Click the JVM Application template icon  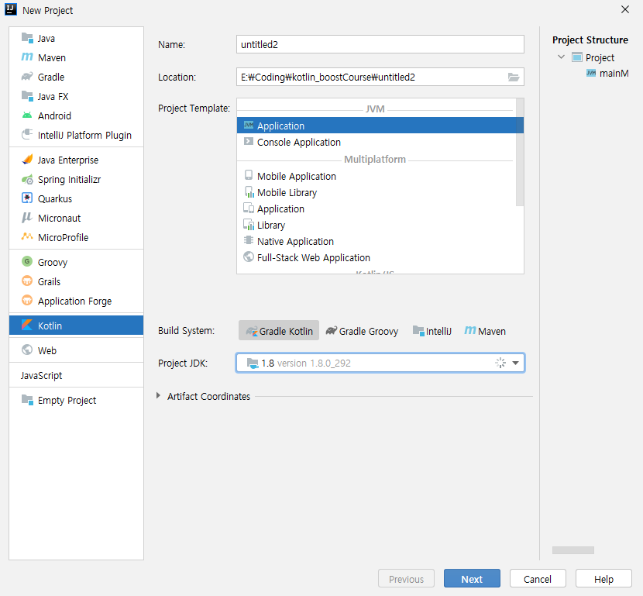coord(249,125)
